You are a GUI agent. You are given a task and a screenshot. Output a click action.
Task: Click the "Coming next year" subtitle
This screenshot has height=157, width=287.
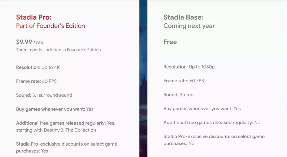click(189, 26)
